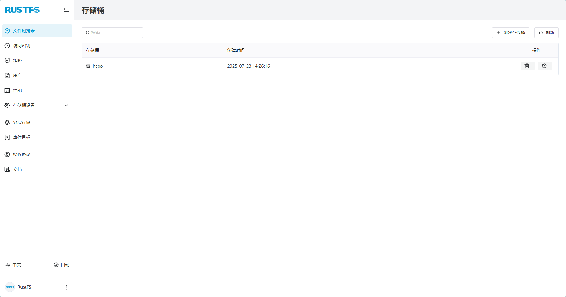Viewport: 566px width, 297px height.
Task: Navigate to 用户 management
Action: (x=17, y=75)
